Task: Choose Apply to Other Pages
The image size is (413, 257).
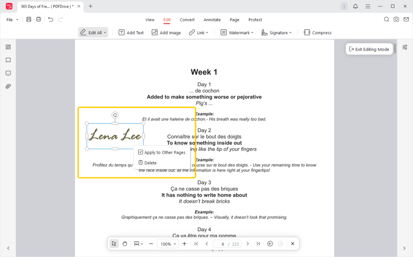Action: pos(162,152)
